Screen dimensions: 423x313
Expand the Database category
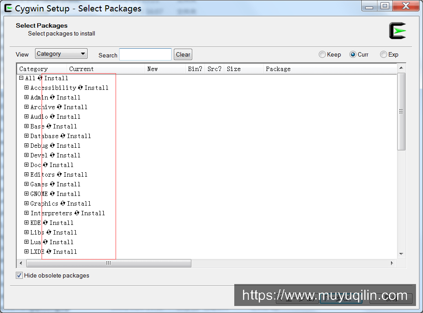(x=26, y=136)
